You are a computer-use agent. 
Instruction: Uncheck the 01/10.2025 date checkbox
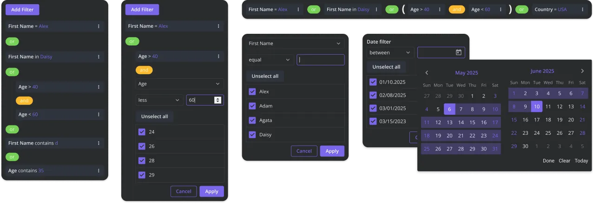point(373,82)
